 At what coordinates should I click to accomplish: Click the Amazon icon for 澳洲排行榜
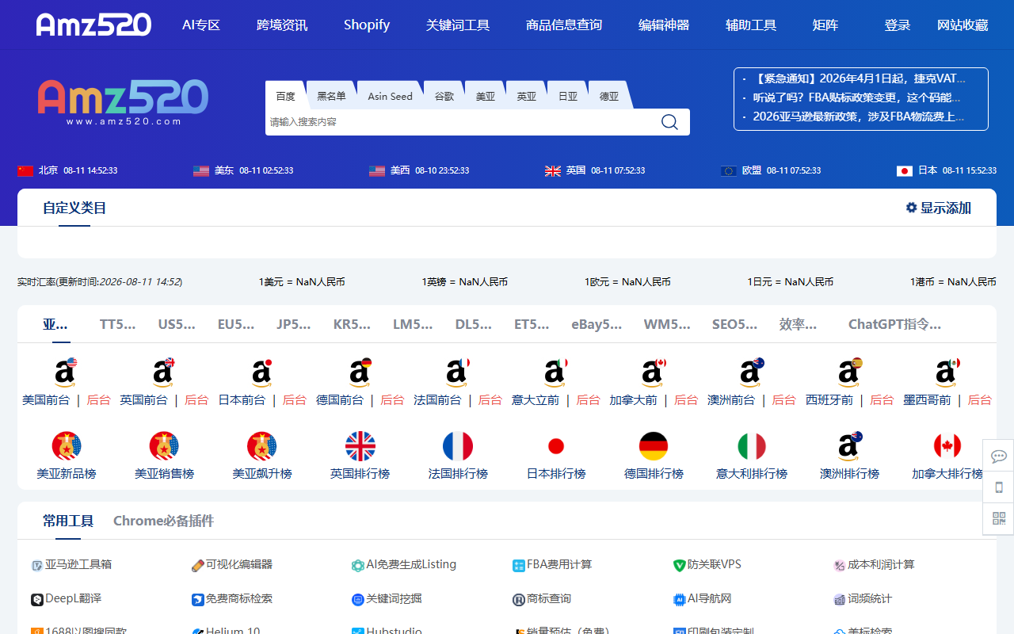click(x=850, y=446)
